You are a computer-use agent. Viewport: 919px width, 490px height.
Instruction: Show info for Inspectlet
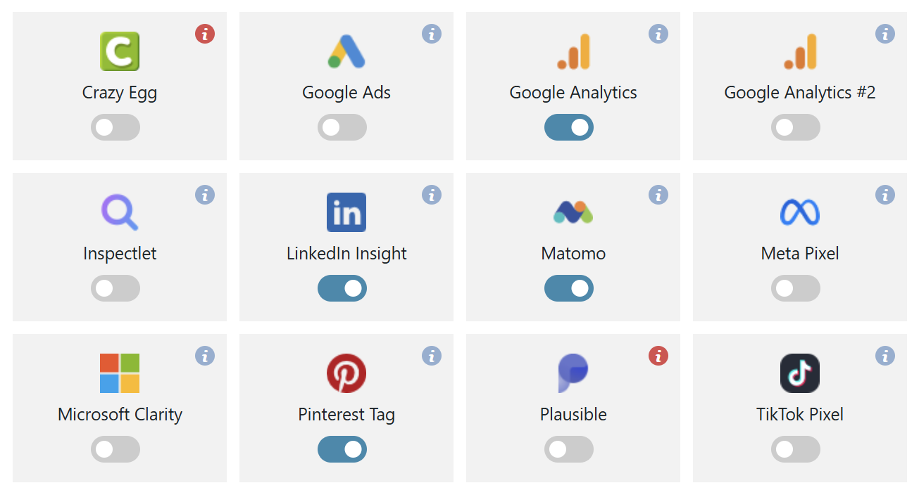tap(205, 195)
